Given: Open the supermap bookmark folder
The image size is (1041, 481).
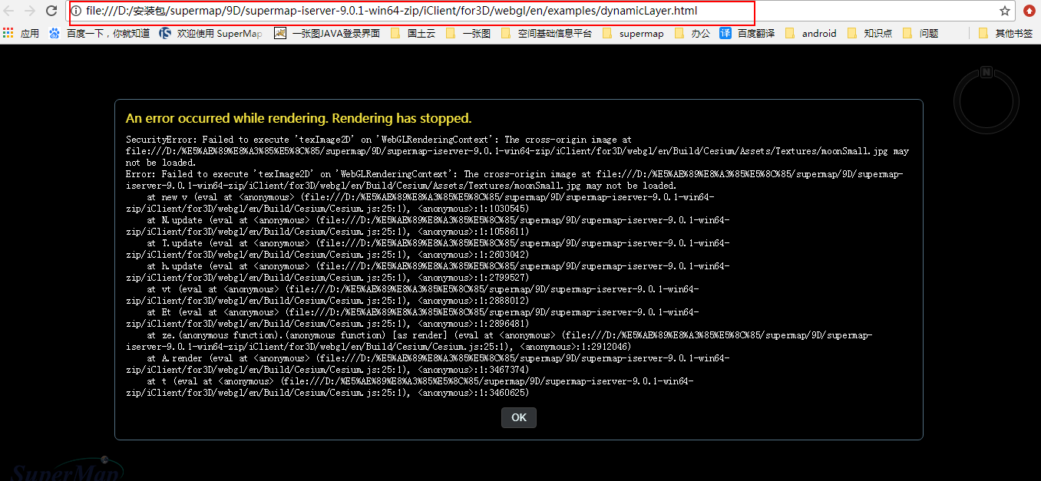Looking at the screenshot, I should click(x=633, y=33).
